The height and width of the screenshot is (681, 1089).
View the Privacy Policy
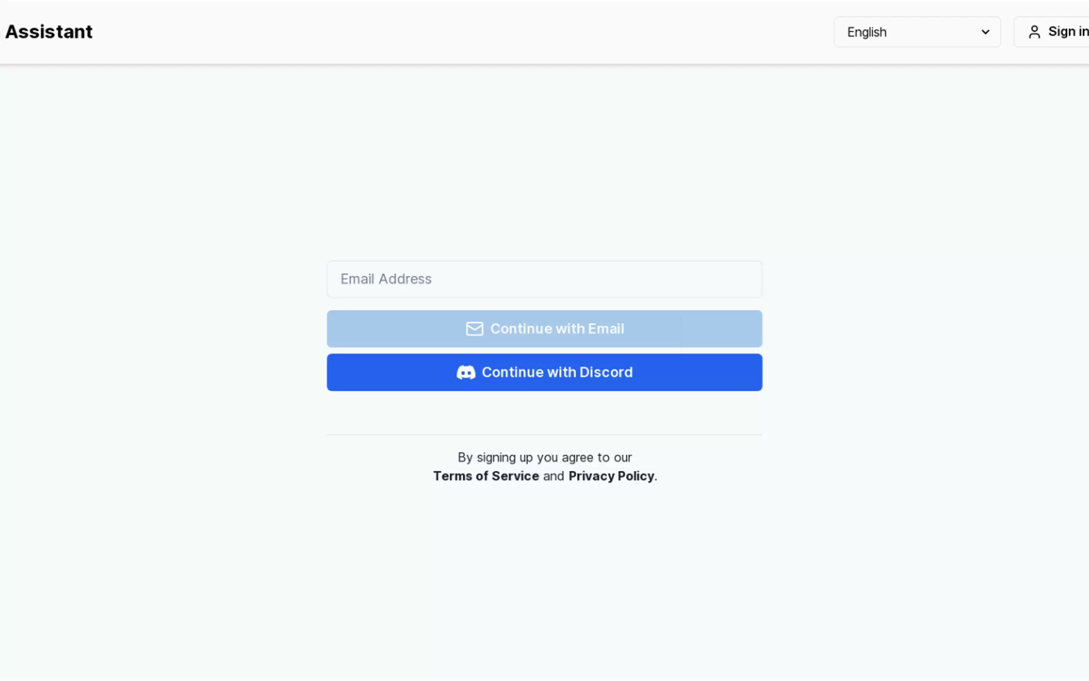pyautogui.click(x=611, y=476)
